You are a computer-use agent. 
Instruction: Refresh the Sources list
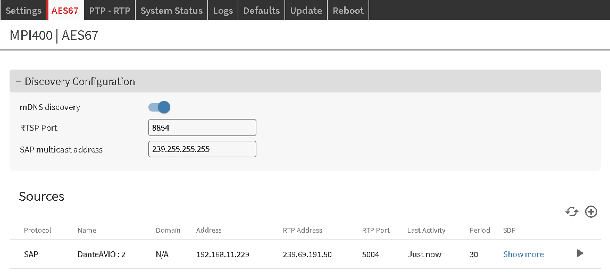pyautogui.click(x=572, y=212)
